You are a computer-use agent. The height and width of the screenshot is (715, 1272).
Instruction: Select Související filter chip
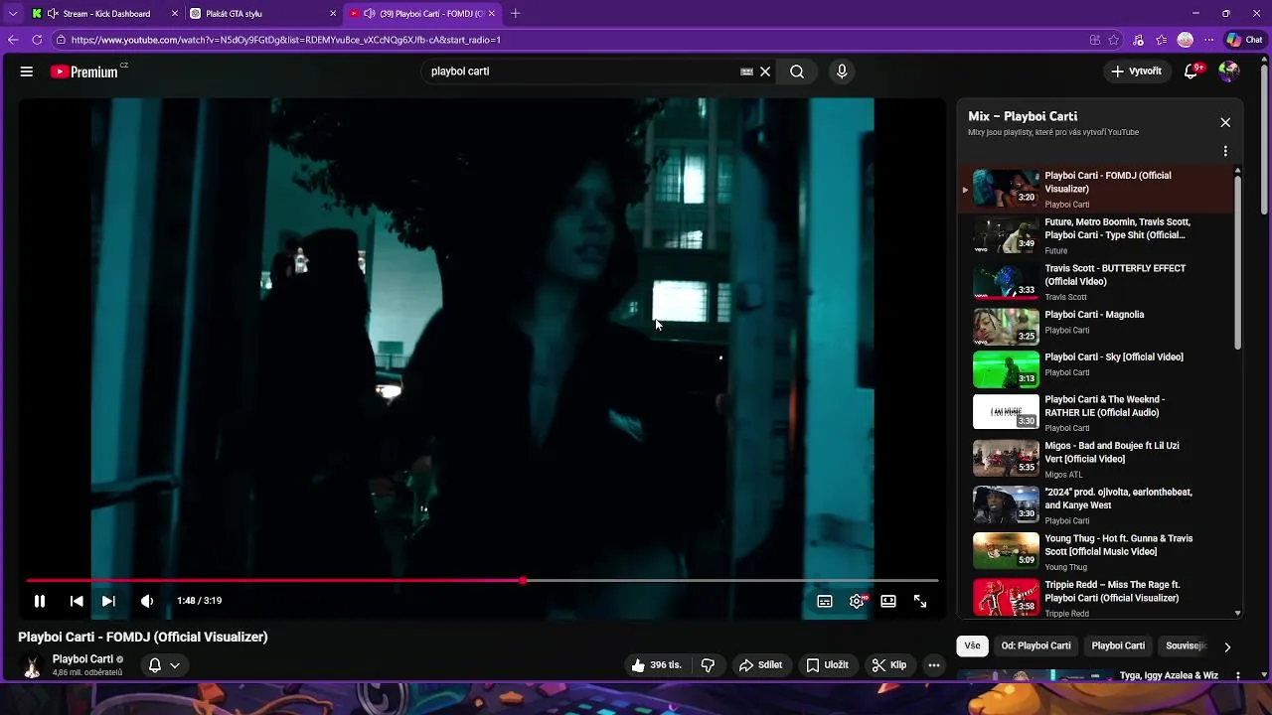coord(1185,645)
